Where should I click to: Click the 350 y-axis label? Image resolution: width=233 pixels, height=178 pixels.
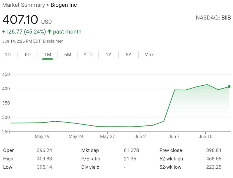tap(6, 103)
